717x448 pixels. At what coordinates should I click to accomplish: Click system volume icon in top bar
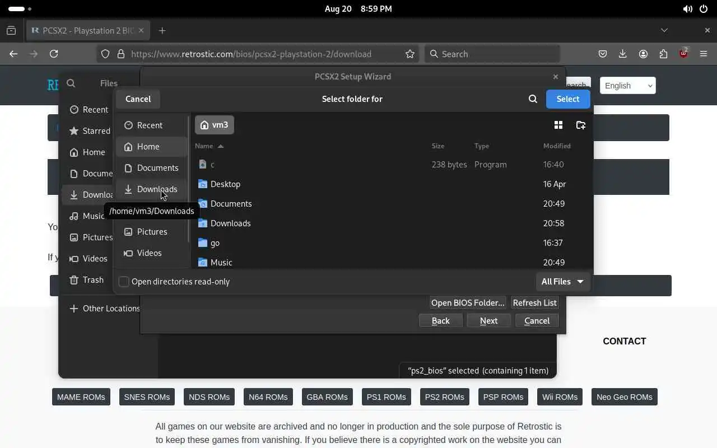(x=687, y=9)
